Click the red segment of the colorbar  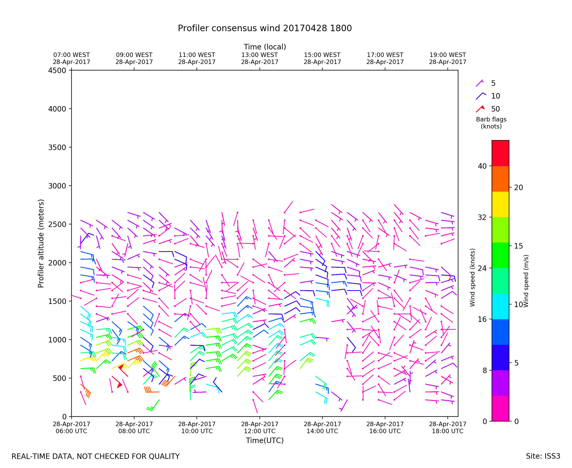pyautogui.click(x=500, y=153)
